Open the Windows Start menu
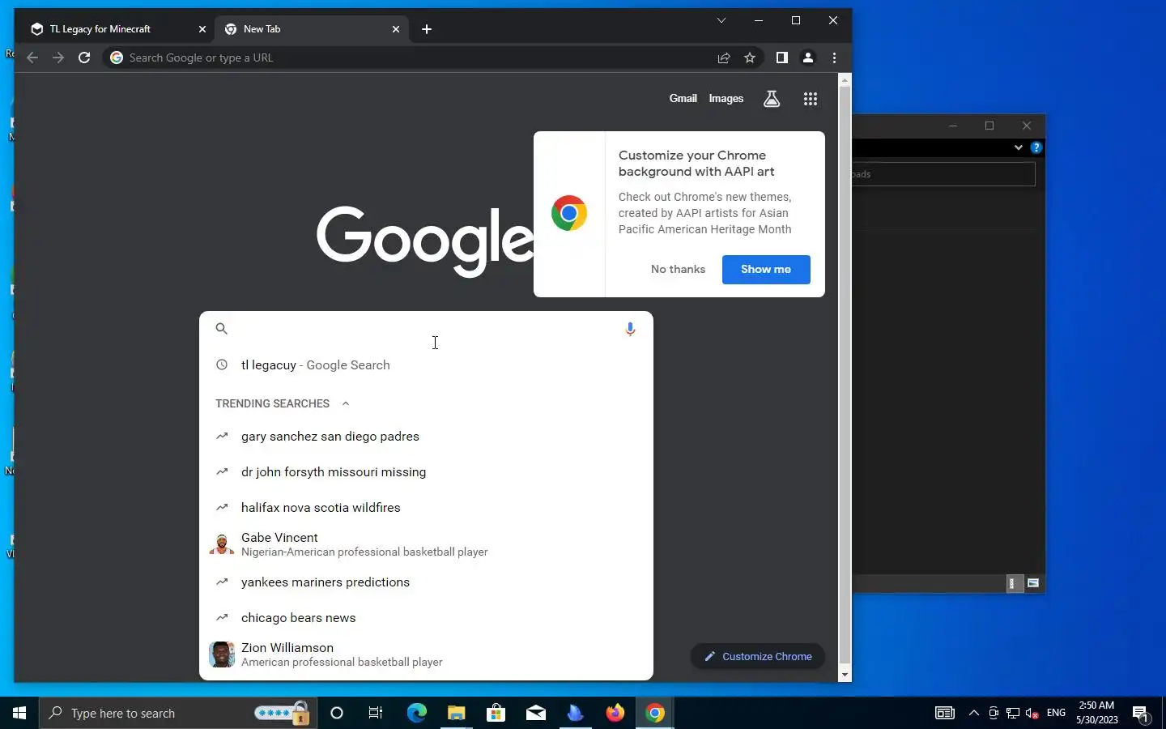 pos(19,713)
